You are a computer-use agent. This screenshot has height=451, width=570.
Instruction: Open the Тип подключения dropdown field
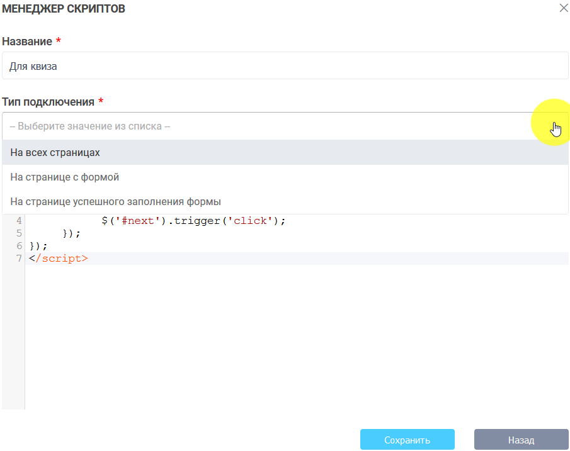point(265,126)
